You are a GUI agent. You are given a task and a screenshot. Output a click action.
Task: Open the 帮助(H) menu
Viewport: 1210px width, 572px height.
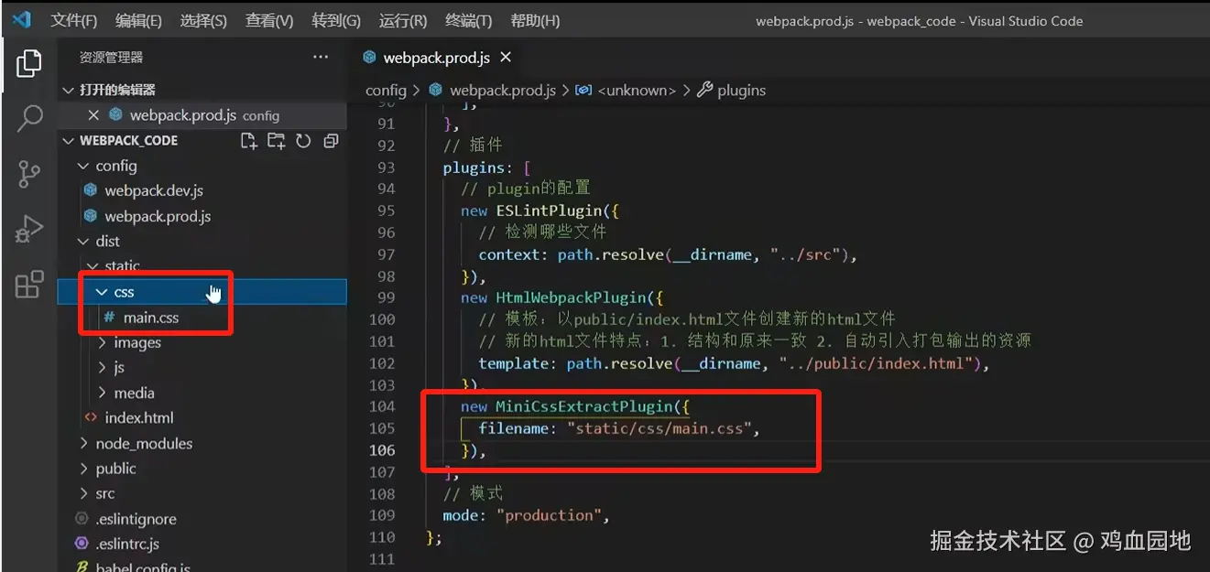(535, 20)
